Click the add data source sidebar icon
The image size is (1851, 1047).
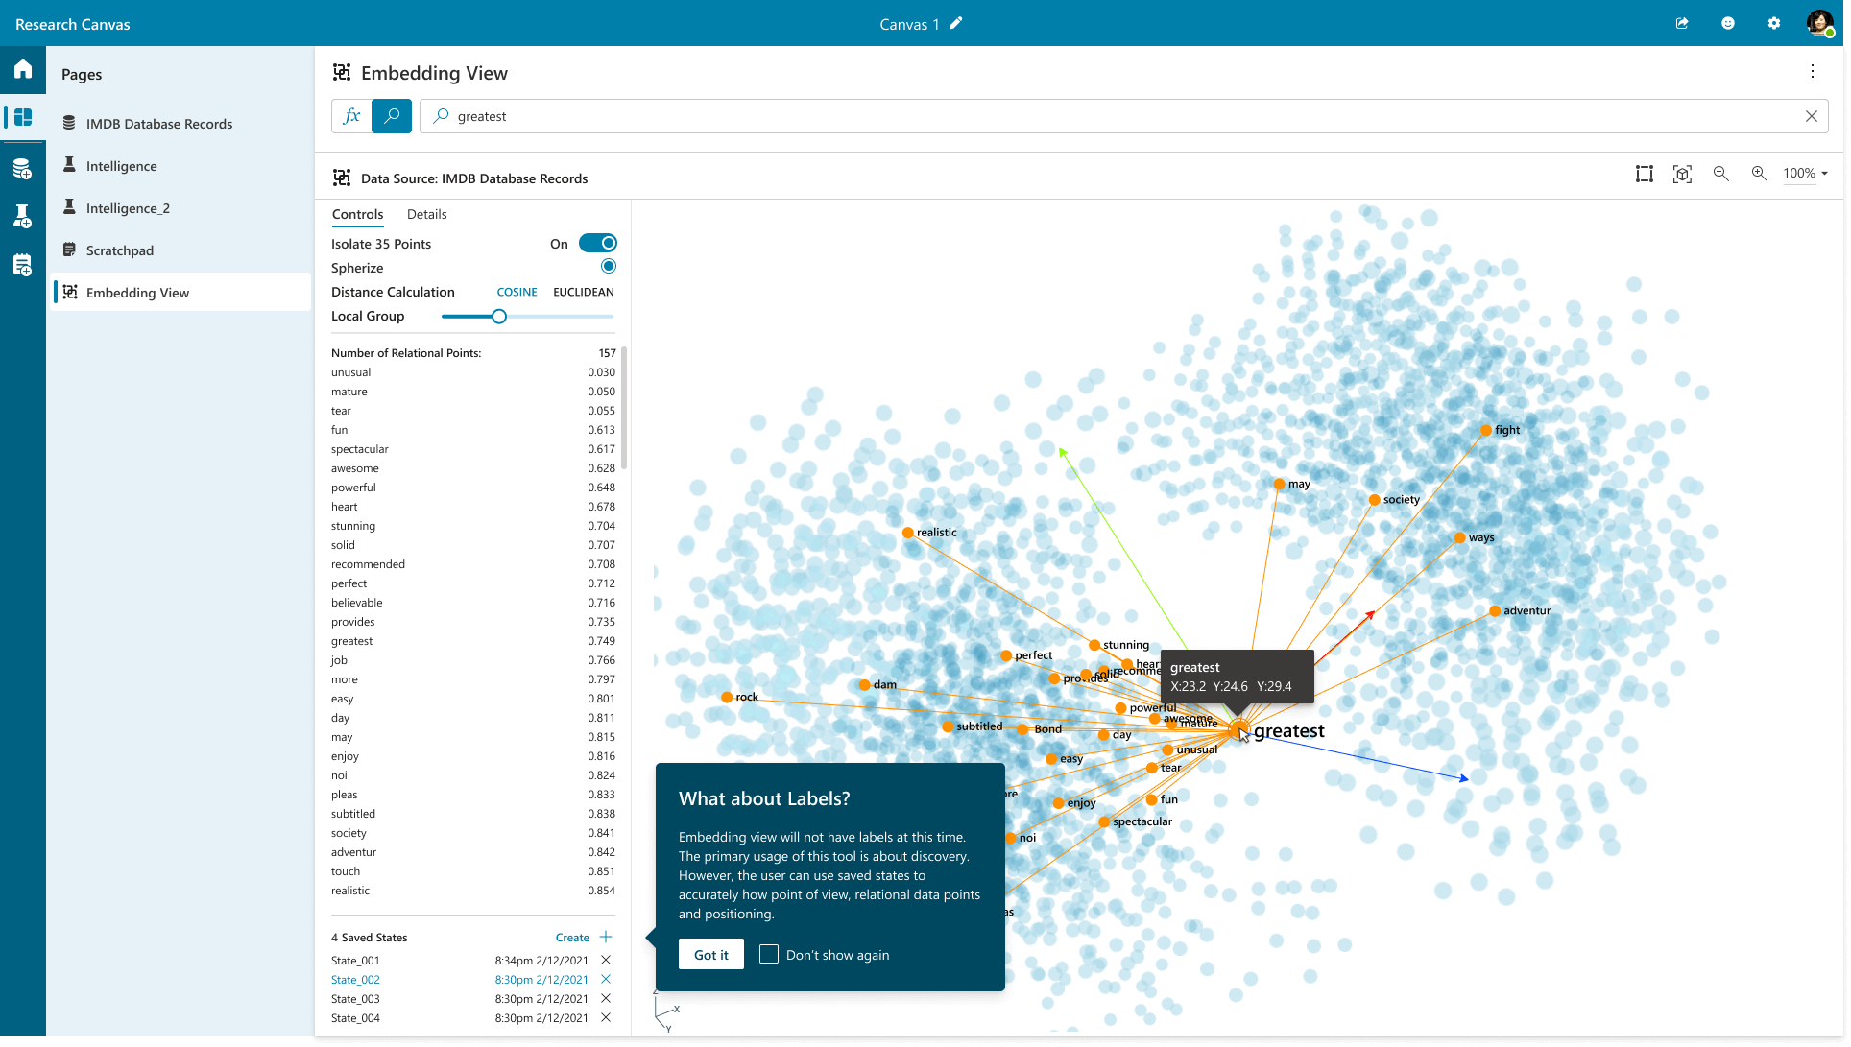coord(23,169)
